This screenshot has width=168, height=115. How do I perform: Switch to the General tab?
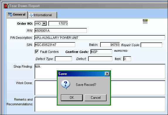pos(17,15)
